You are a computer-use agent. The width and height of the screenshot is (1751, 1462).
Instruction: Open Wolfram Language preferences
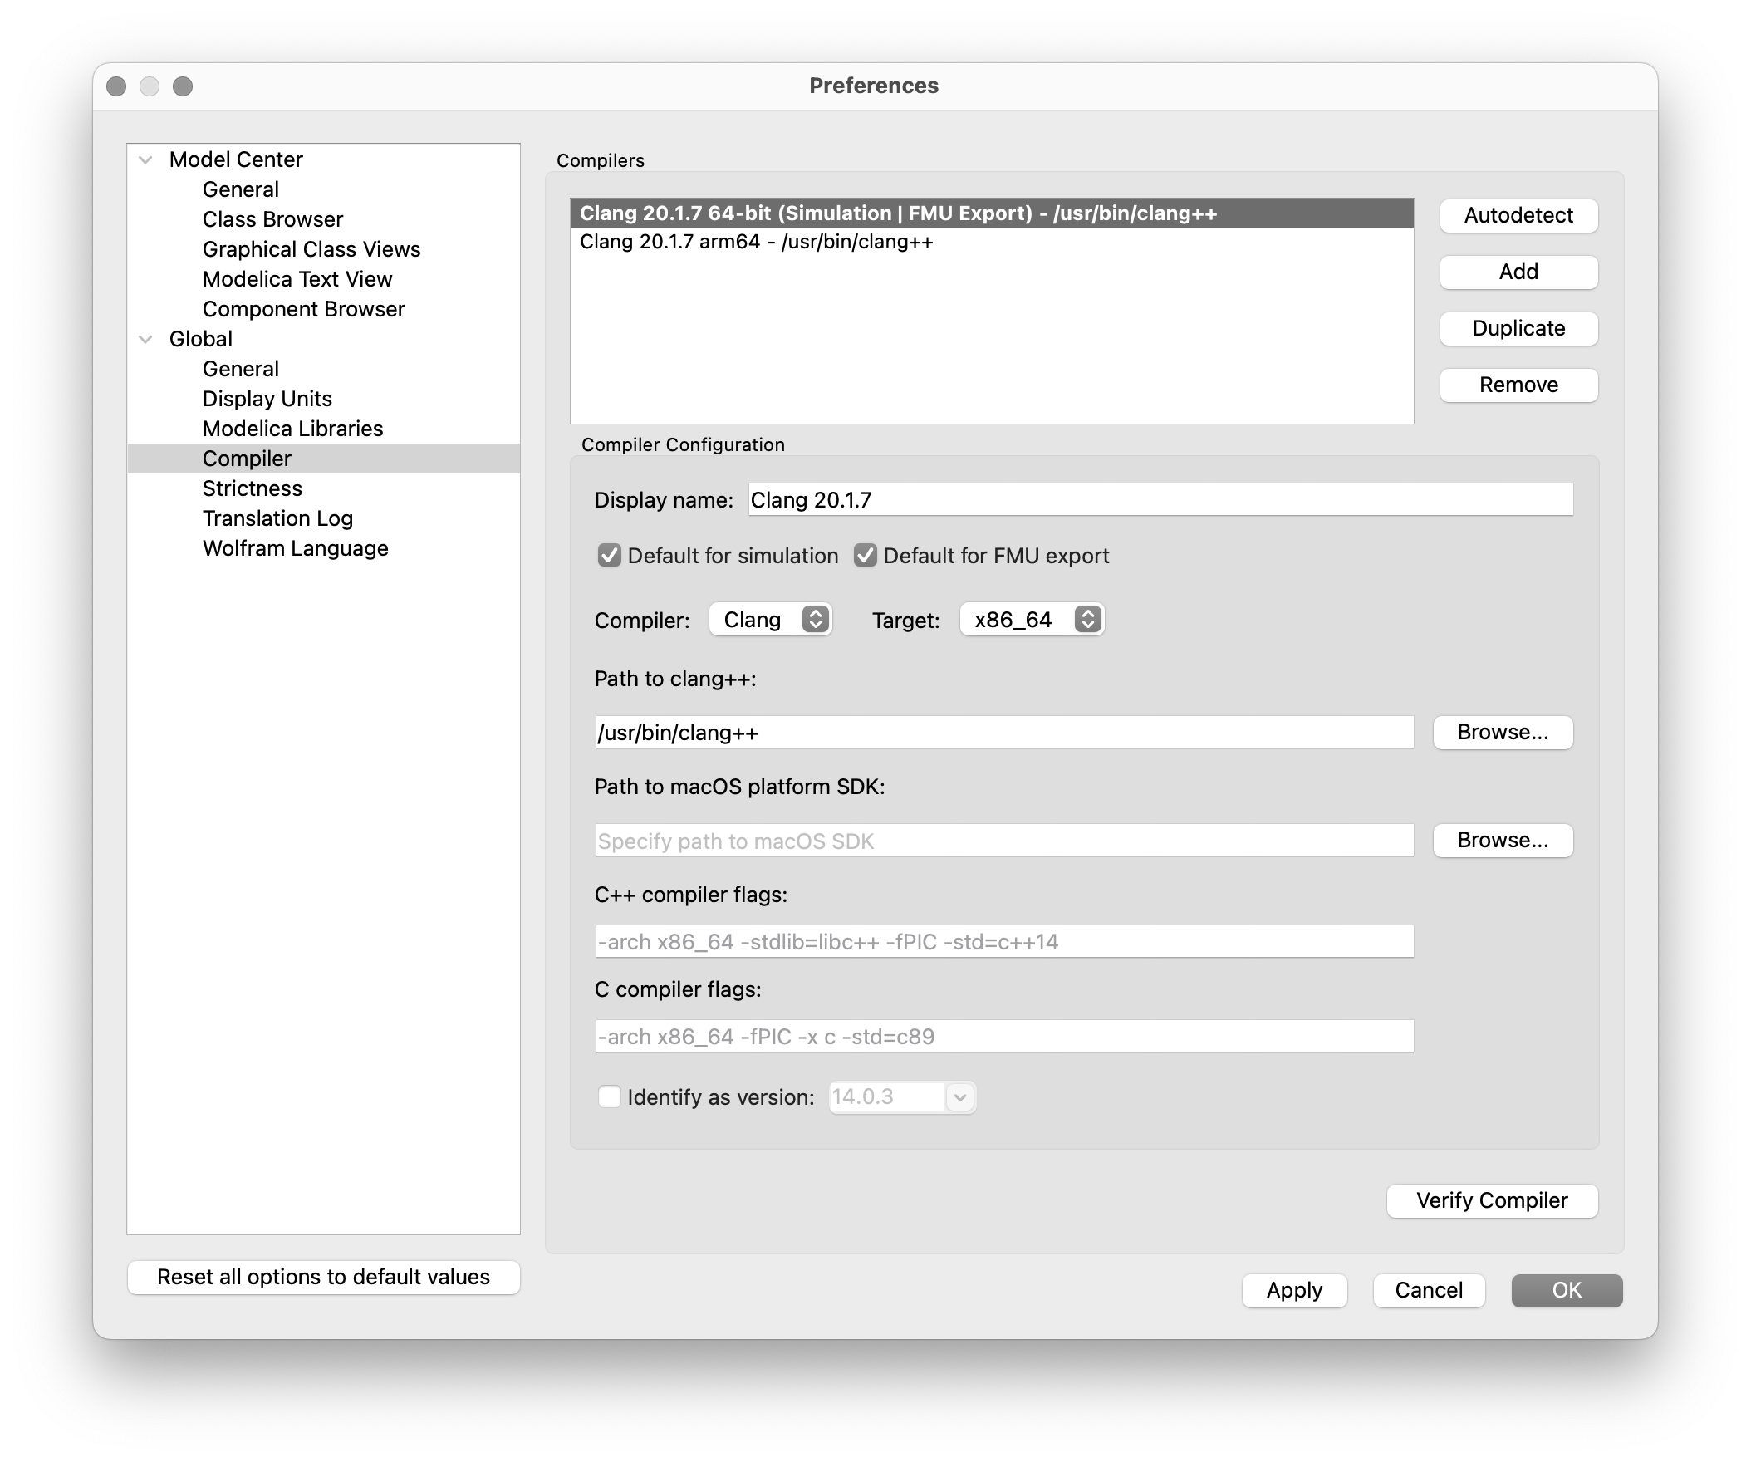[295, 549]
